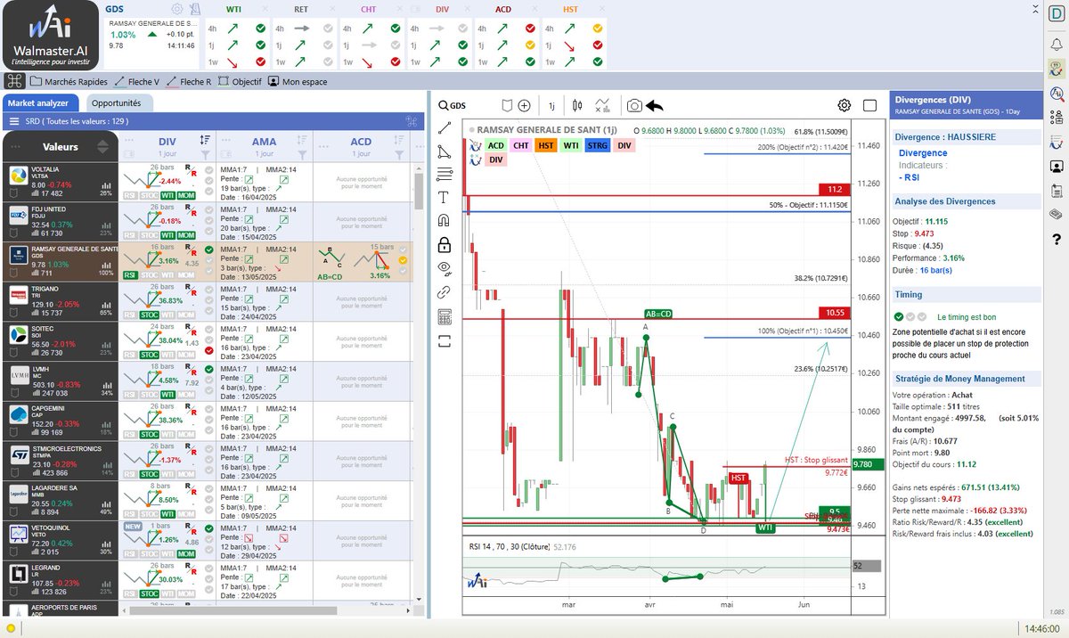Toggle the WTI indicator tag on chart
The image size is (1069, 638).
tap(571, 145)
